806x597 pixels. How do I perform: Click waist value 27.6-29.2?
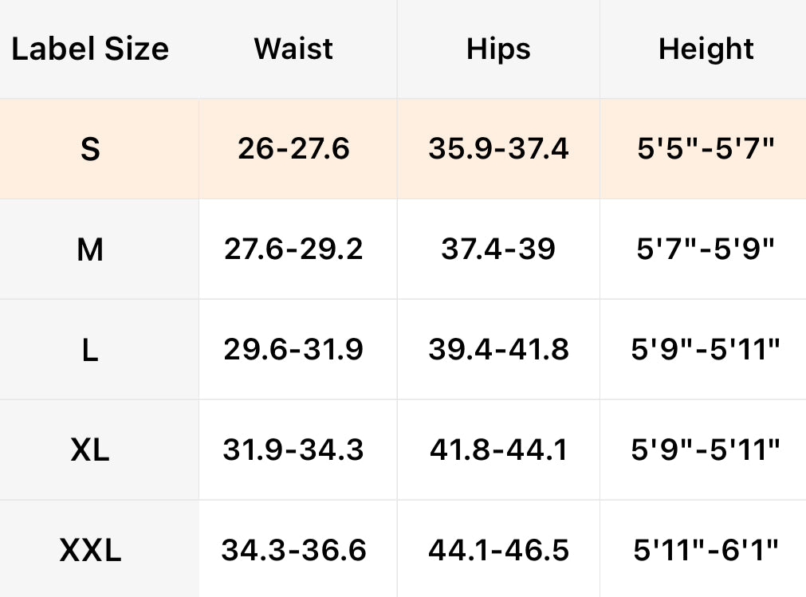pyautogui.click(x=293, y=249)
